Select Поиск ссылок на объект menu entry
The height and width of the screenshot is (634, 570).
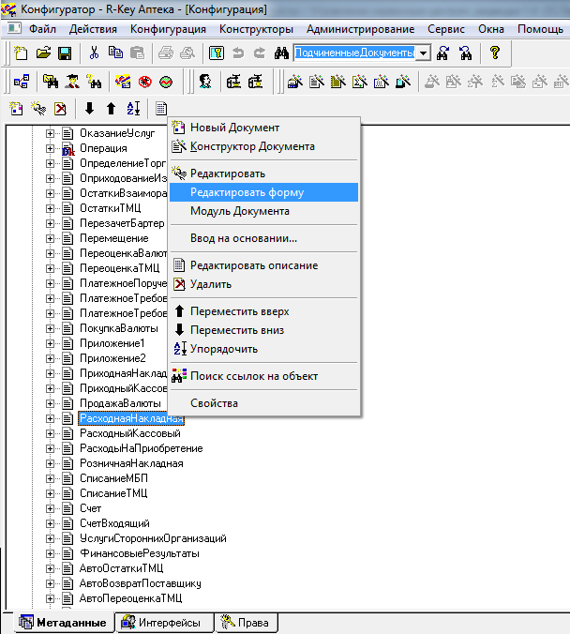[253, 376]
